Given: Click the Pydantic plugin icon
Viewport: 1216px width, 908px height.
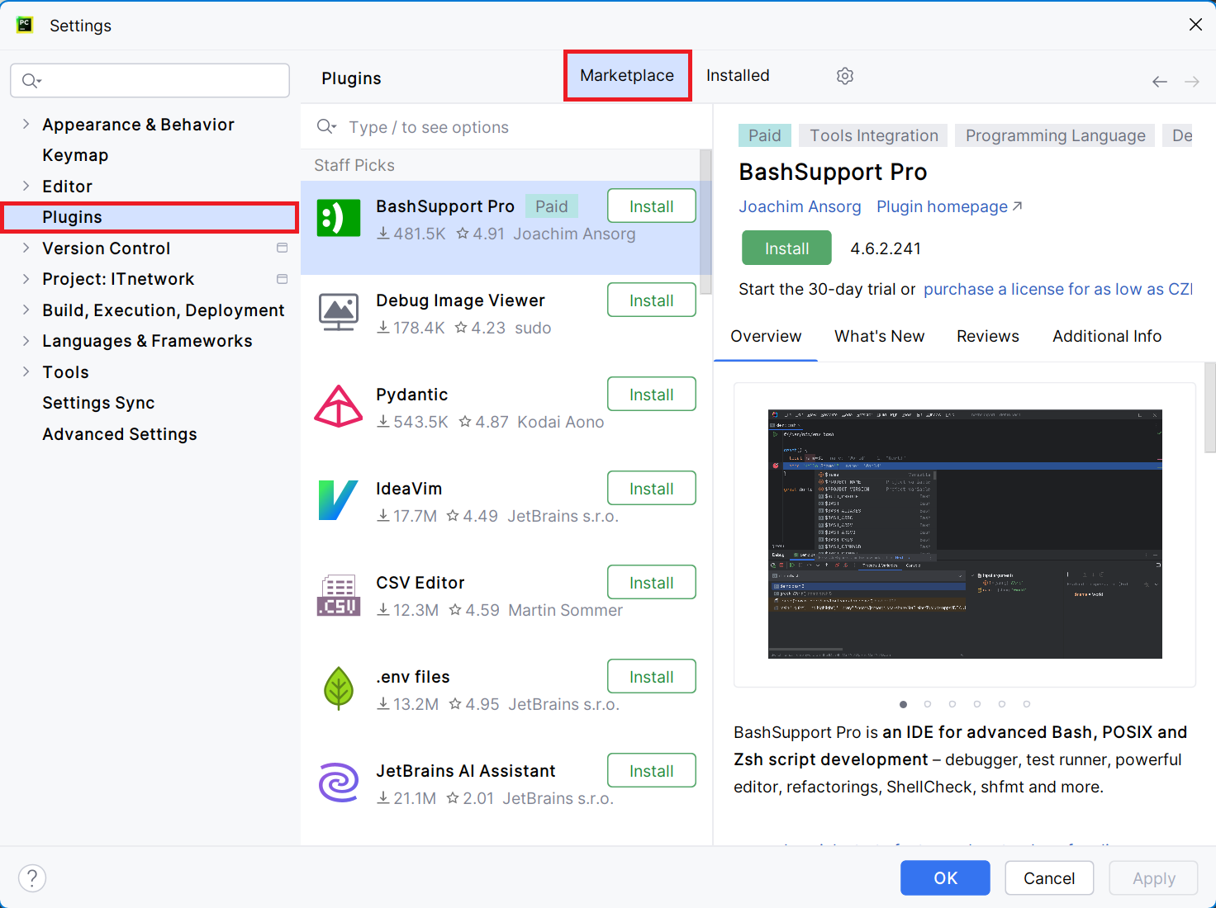Looking at the screenshot, I should point(339,407).
